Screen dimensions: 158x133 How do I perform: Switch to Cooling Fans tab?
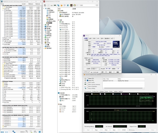coord(95,91)
